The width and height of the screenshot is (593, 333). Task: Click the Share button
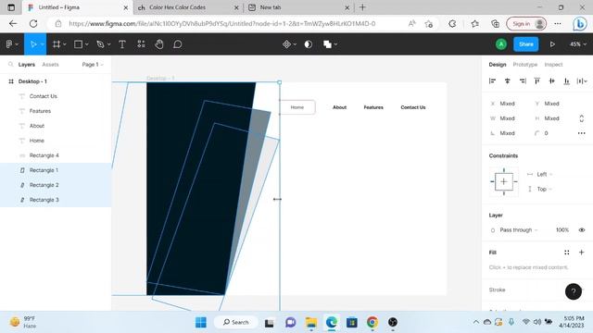tap(526, 44)
